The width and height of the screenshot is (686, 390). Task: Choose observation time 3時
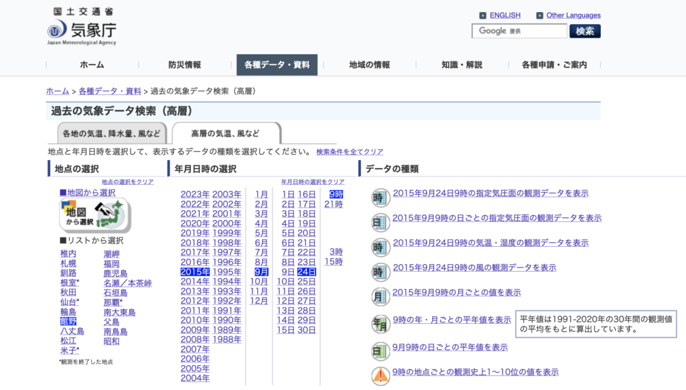pyautogui.click(x=336, y=252)
